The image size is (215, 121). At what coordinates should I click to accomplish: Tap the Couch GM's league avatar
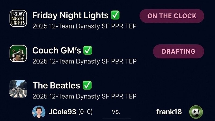pyautogui.click(x=18, y=53)
